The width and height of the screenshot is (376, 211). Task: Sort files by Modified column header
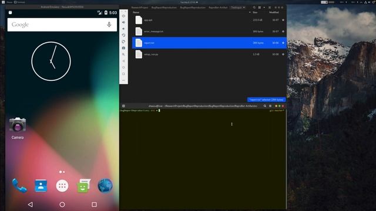(x=274, y=12)
